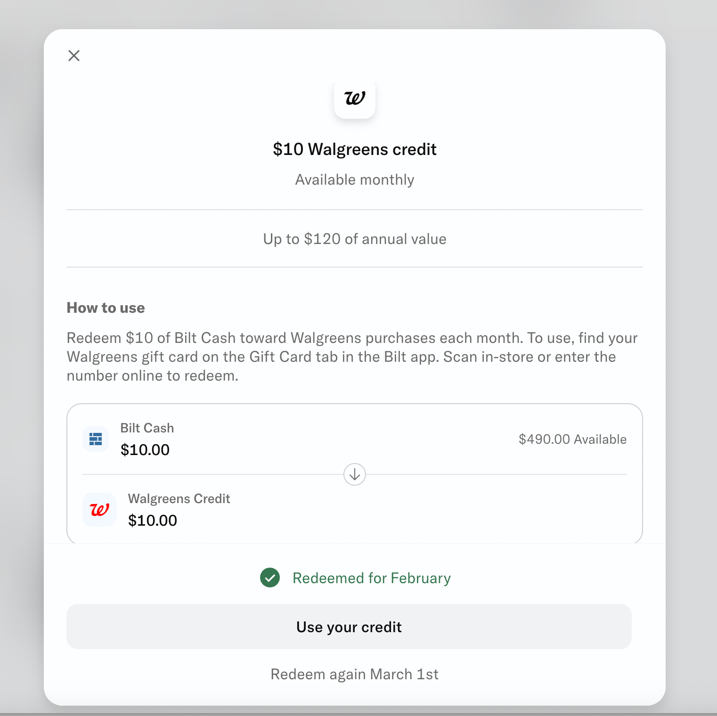The width and height of the screenshot is (717, 716).
Task: Click the Available monthly status label
Action: click(354, 179)
